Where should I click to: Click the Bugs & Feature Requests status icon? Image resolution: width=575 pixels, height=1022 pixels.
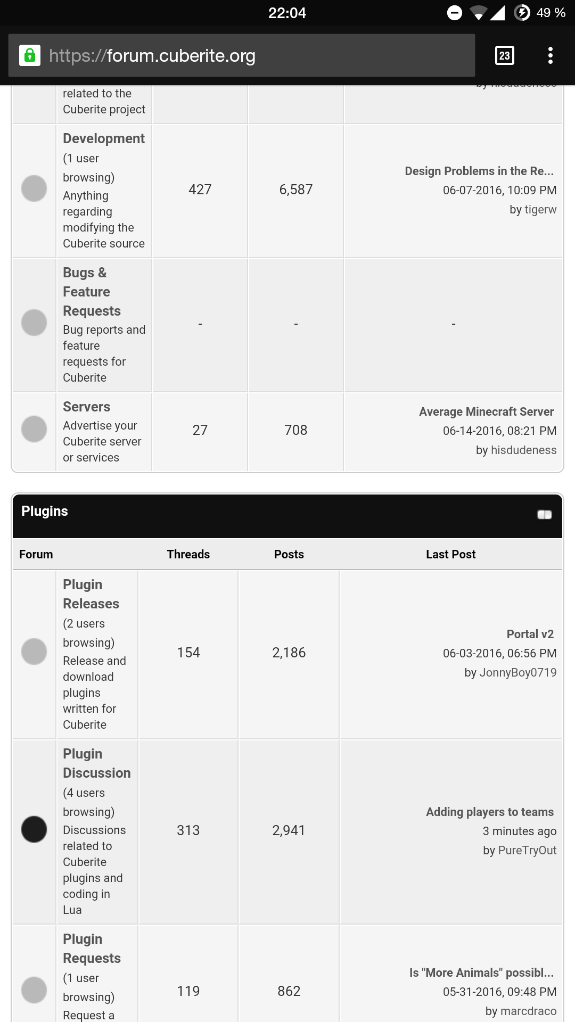tap(34, 323)
